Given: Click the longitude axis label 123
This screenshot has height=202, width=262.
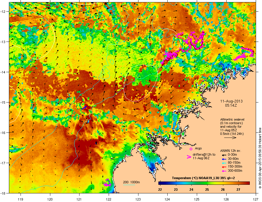Looking at the screenshot, I should click(x=138, y=199).
